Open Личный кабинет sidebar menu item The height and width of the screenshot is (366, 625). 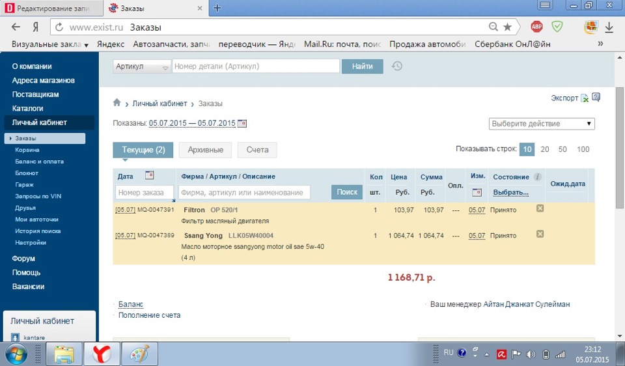[x=49, y=122]
